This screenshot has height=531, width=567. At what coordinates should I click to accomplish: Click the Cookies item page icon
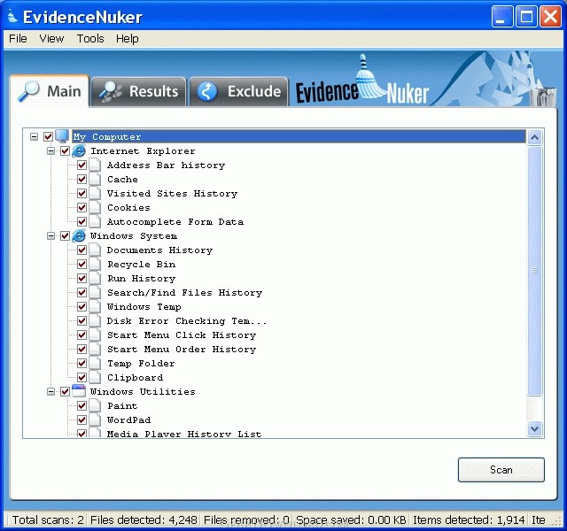[95, 207]
